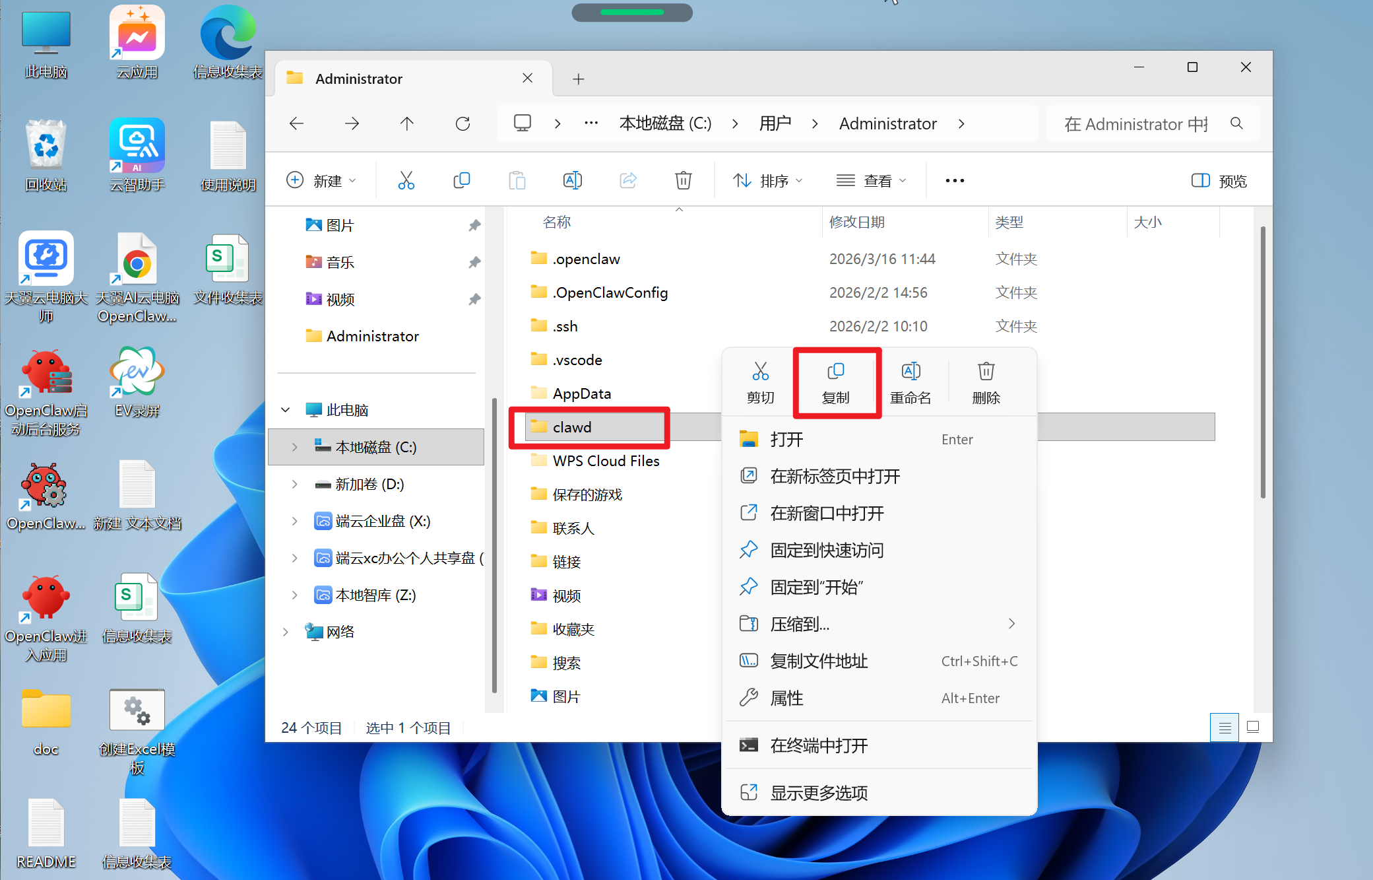Click toolbar trash delete icon
1373x880 pixels.
pos(683,180)
